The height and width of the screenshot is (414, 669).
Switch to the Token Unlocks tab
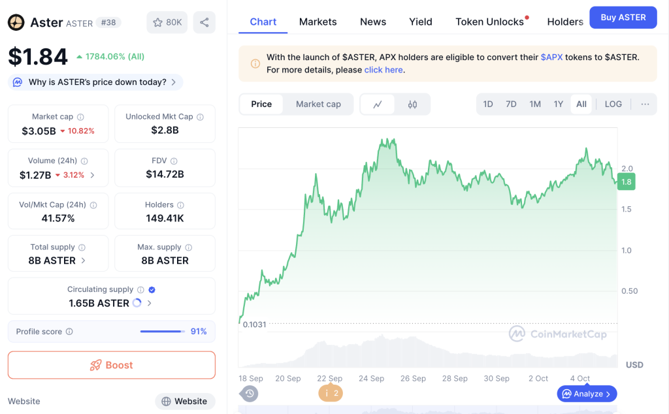[x=490, y=22]
